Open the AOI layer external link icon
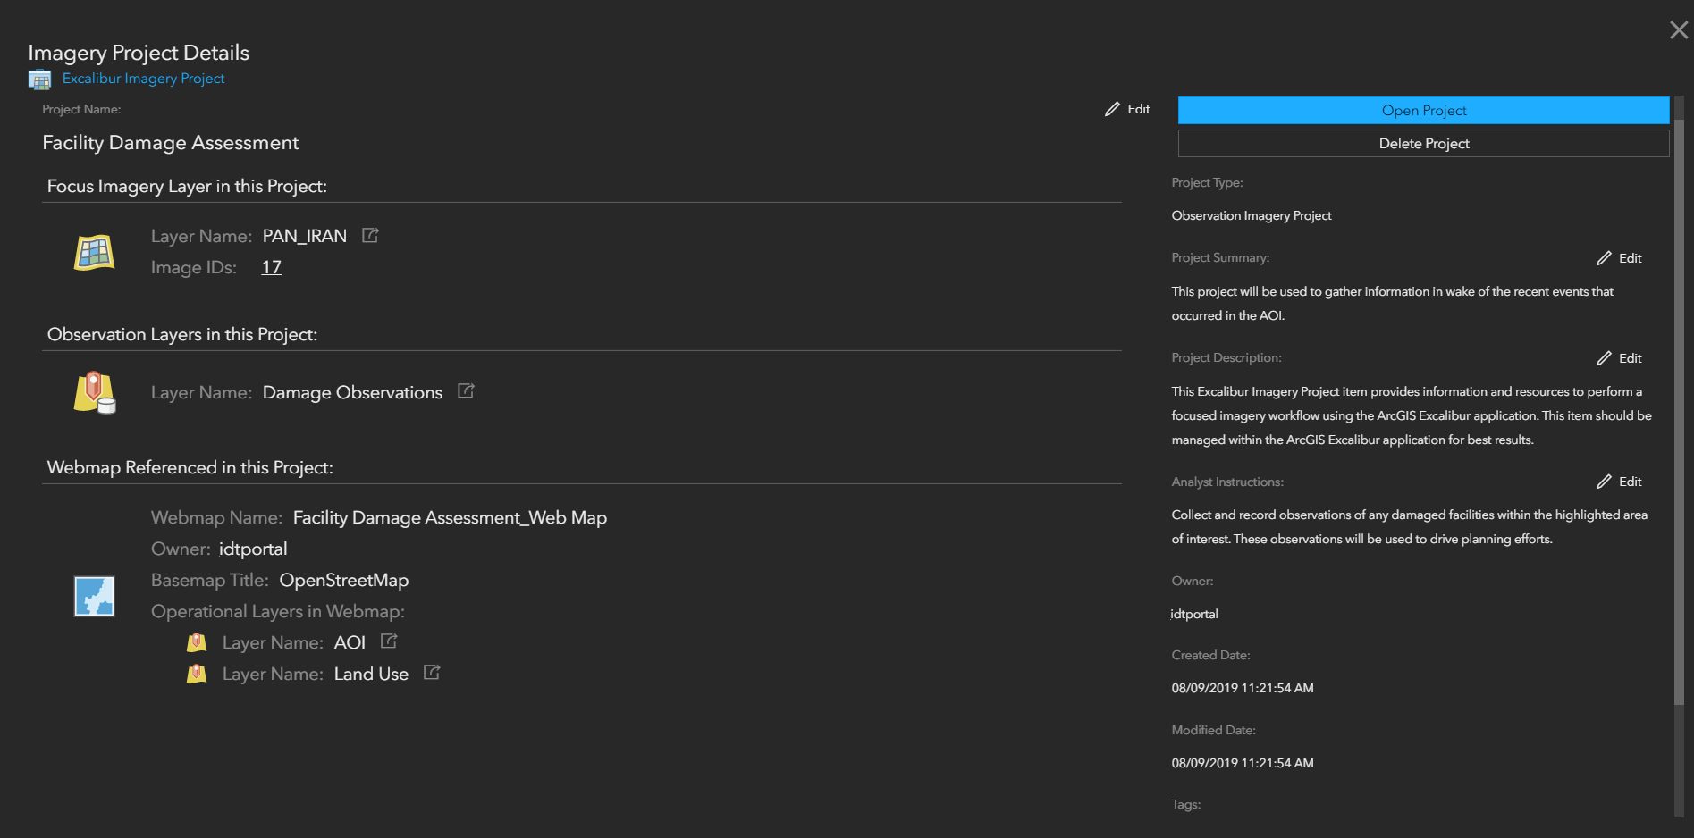Viewport: 1694px width, 838px height. (x=389, y=641)
